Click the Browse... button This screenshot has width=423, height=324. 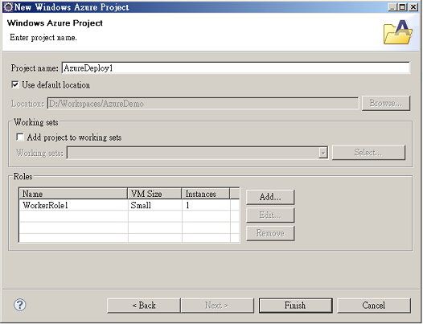[x=386, y=103]
